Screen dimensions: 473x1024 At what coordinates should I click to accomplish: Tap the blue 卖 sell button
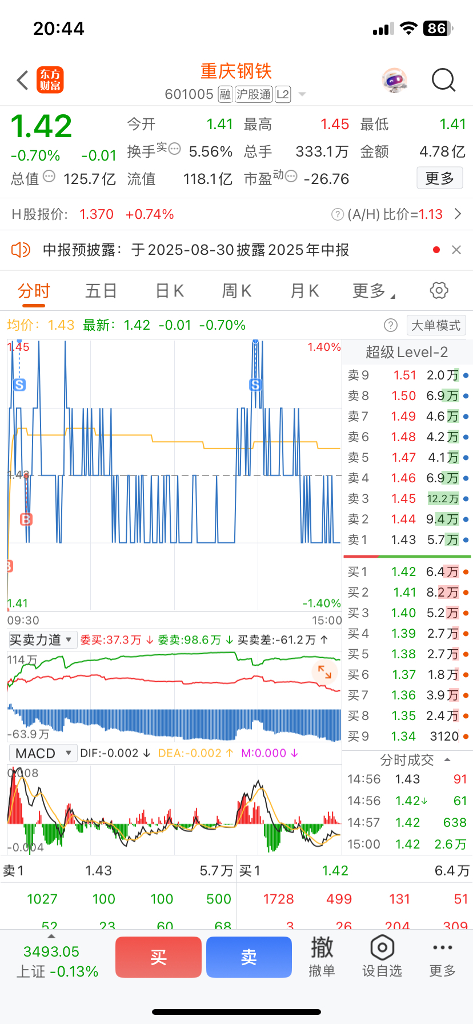(x=249, y=957)
